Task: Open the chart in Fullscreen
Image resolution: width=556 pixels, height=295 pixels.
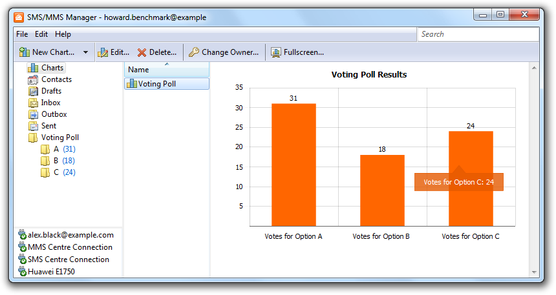Action: click(297, 52)
